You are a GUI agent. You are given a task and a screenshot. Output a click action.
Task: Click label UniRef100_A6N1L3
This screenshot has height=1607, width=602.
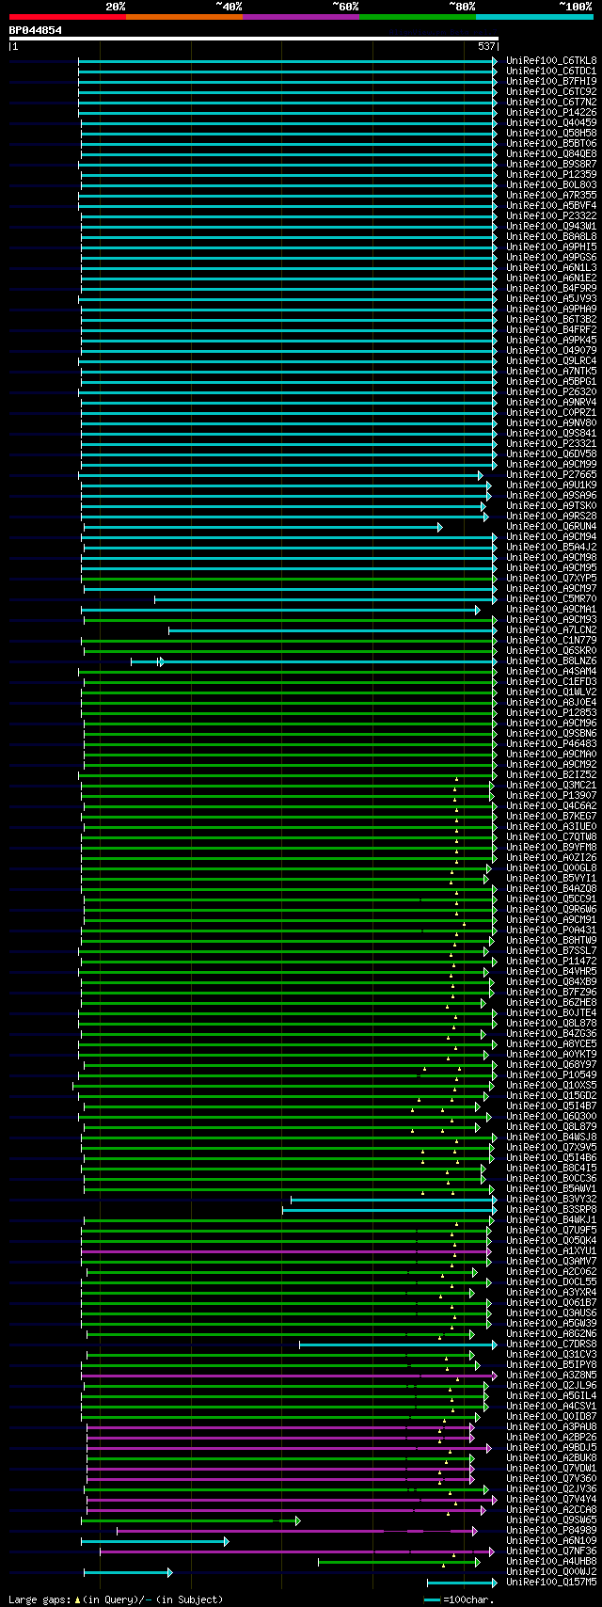pos(551,267)
